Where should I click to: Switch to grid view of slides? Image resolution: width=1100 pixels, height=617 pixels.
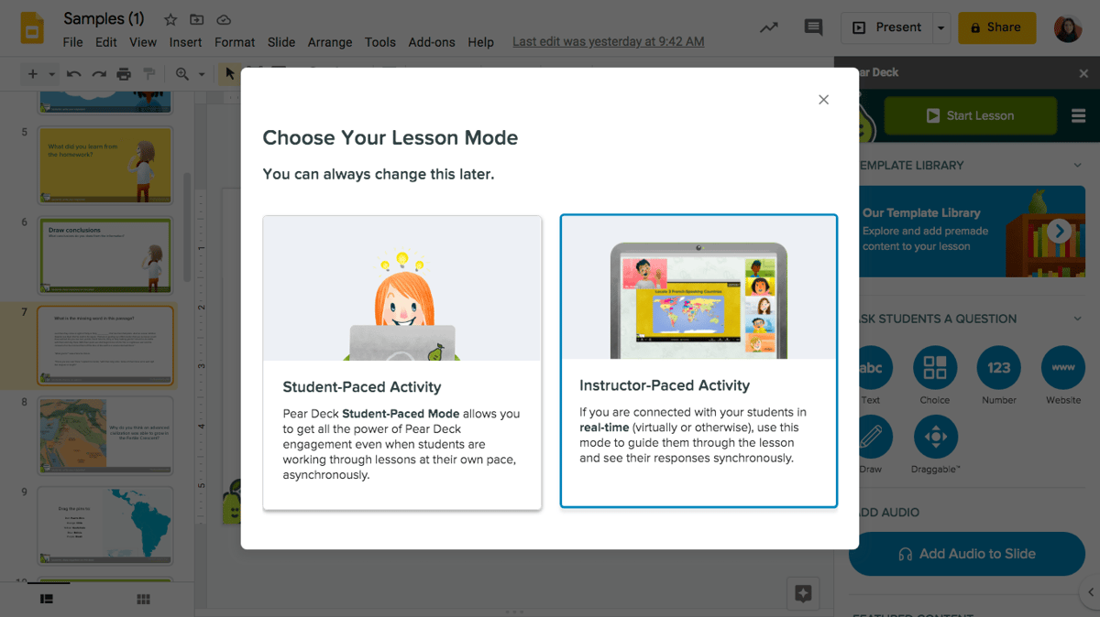tap(143, 598)
